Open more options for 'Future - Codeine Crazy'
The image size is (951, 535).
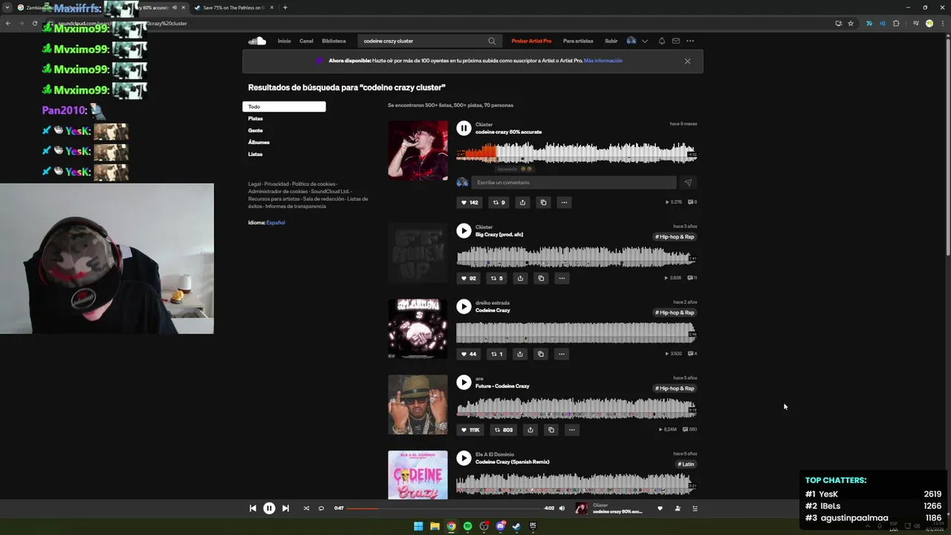tap(571, 429)
